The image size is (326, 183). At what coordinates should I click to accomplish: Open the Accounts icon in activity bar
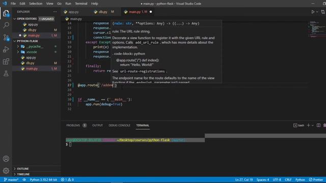point(6,159)
